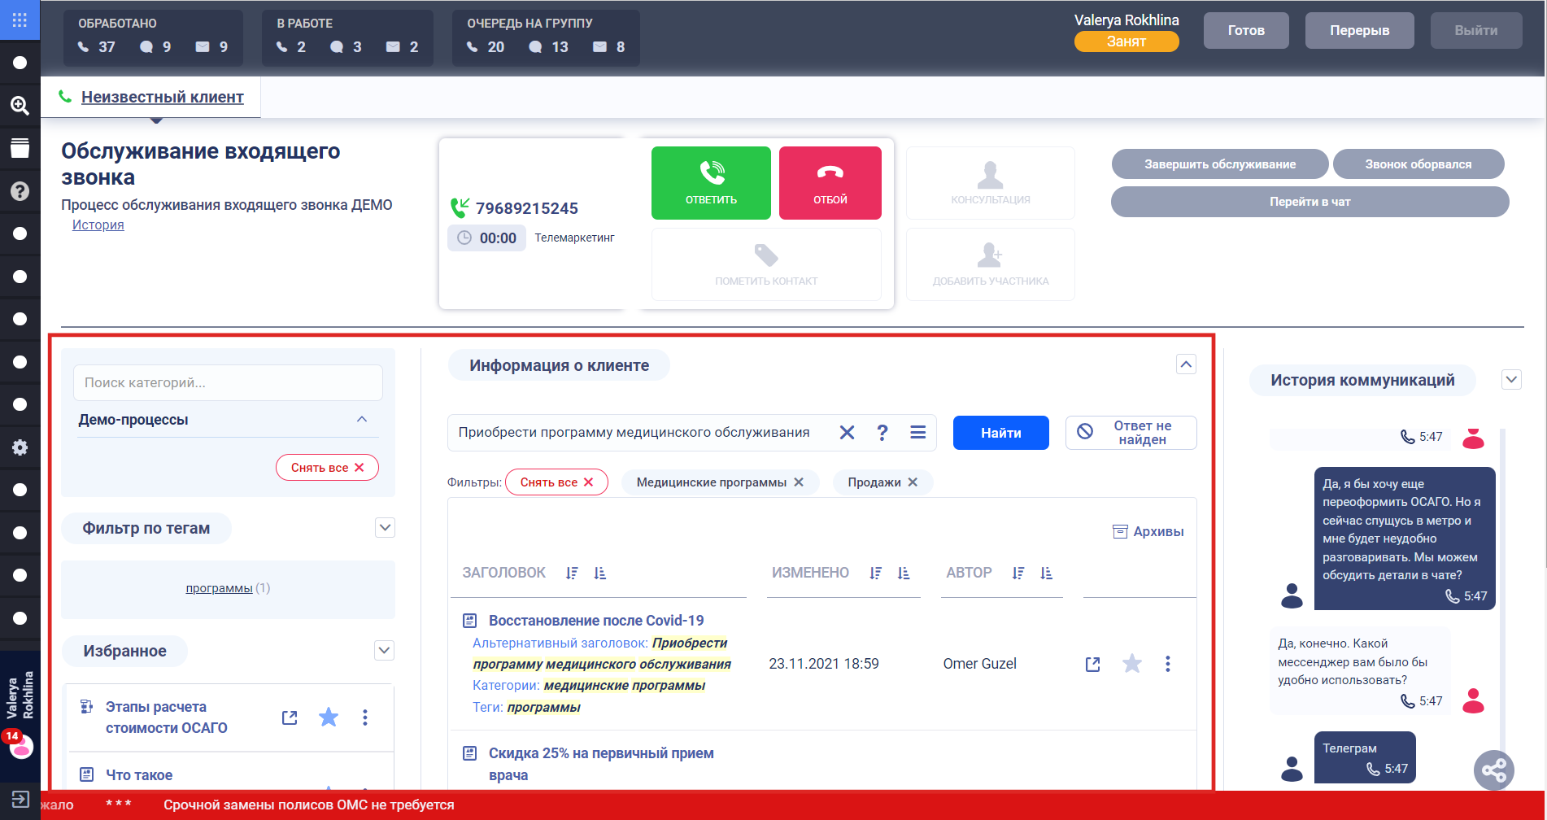Open more options for ОСАГО favorite
Viewport: 1547px width, 820px height.
click(365, 717)
